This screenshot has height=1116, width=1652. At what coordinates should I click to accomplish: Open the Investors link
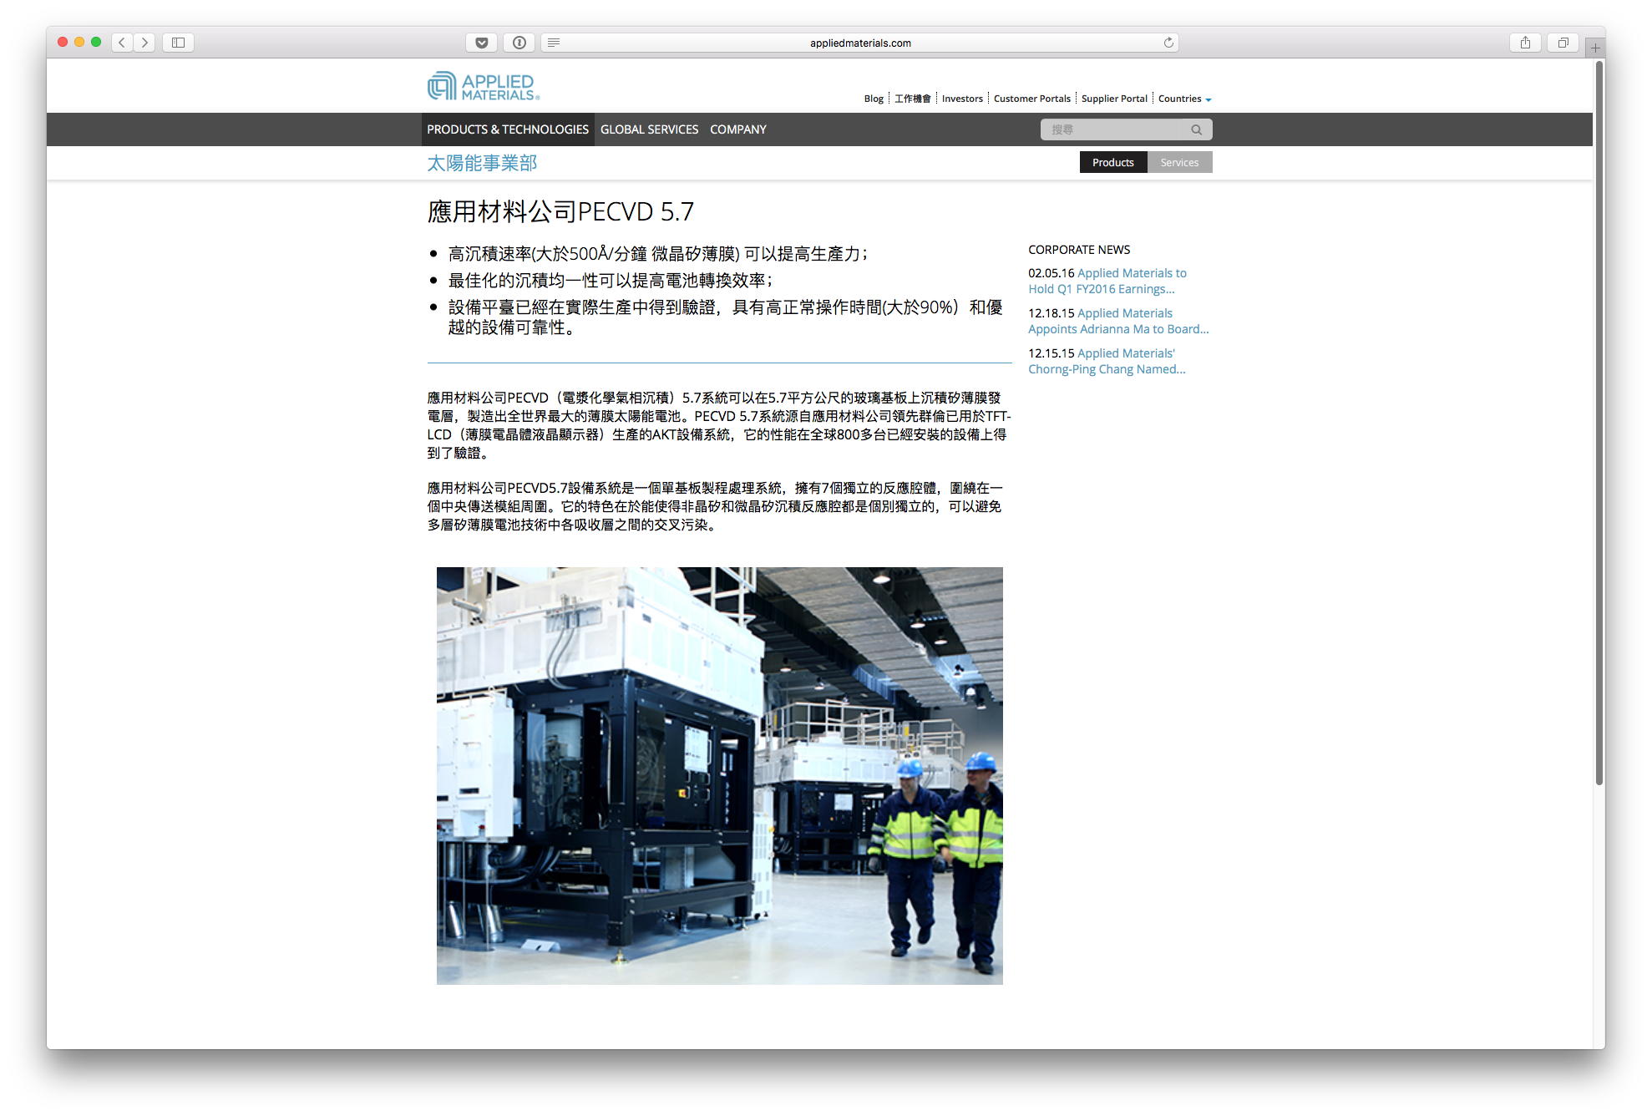pyautogui.click(x=962, y=99)
